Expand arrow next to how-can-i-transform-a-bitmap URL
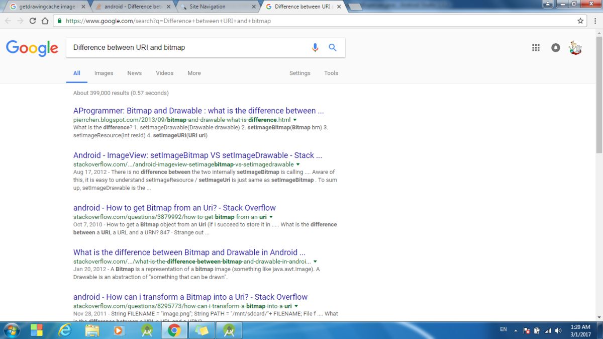Image resolution: width=603 pixels, height=339 pixels. [296, 306]
